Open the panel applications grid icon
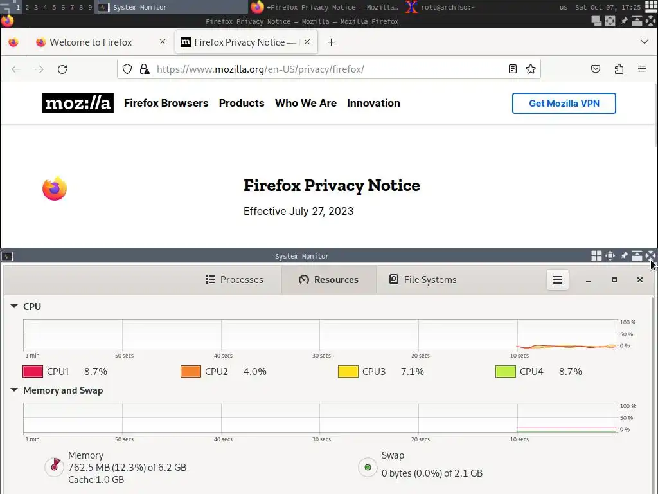Image resolution: width=658 pixels, height=494 pixels. [x=651, y=7]
